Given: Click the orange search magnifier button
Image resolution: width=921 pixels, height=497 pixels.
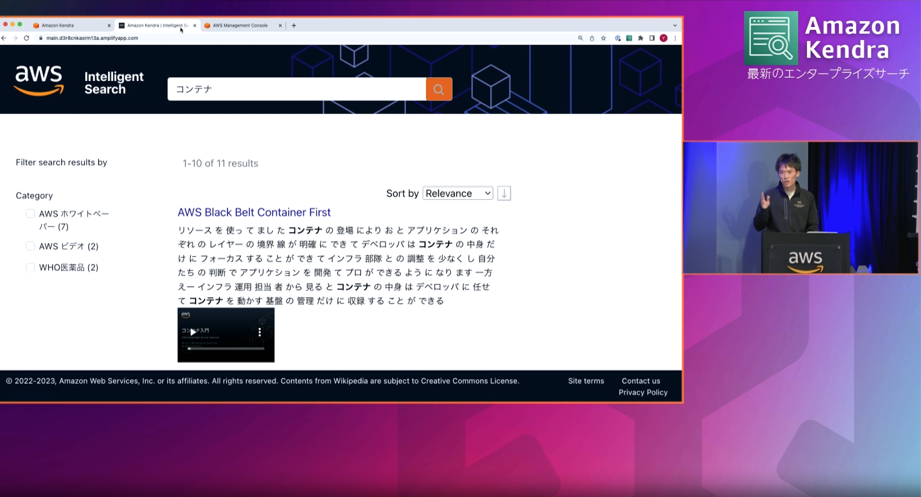Looking at the screenshot, I should point(439,89).
